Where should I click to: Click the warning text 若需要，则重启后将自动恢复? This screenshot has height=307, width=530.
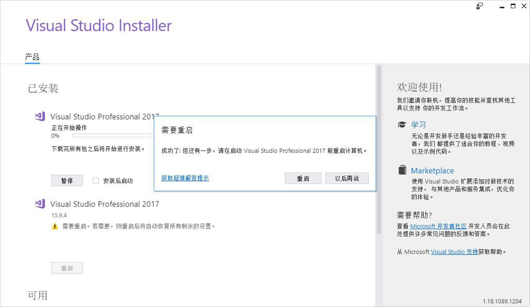click(153, 226)
